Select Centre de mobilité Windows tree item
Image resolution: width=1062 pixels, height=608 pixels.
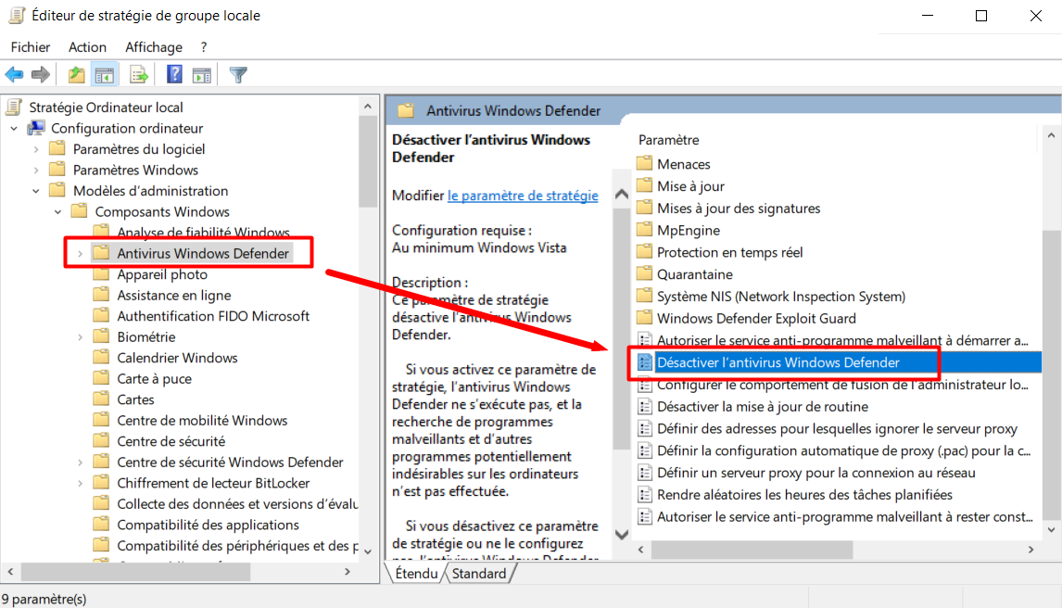pyautogui.click(x=202, y=421)
